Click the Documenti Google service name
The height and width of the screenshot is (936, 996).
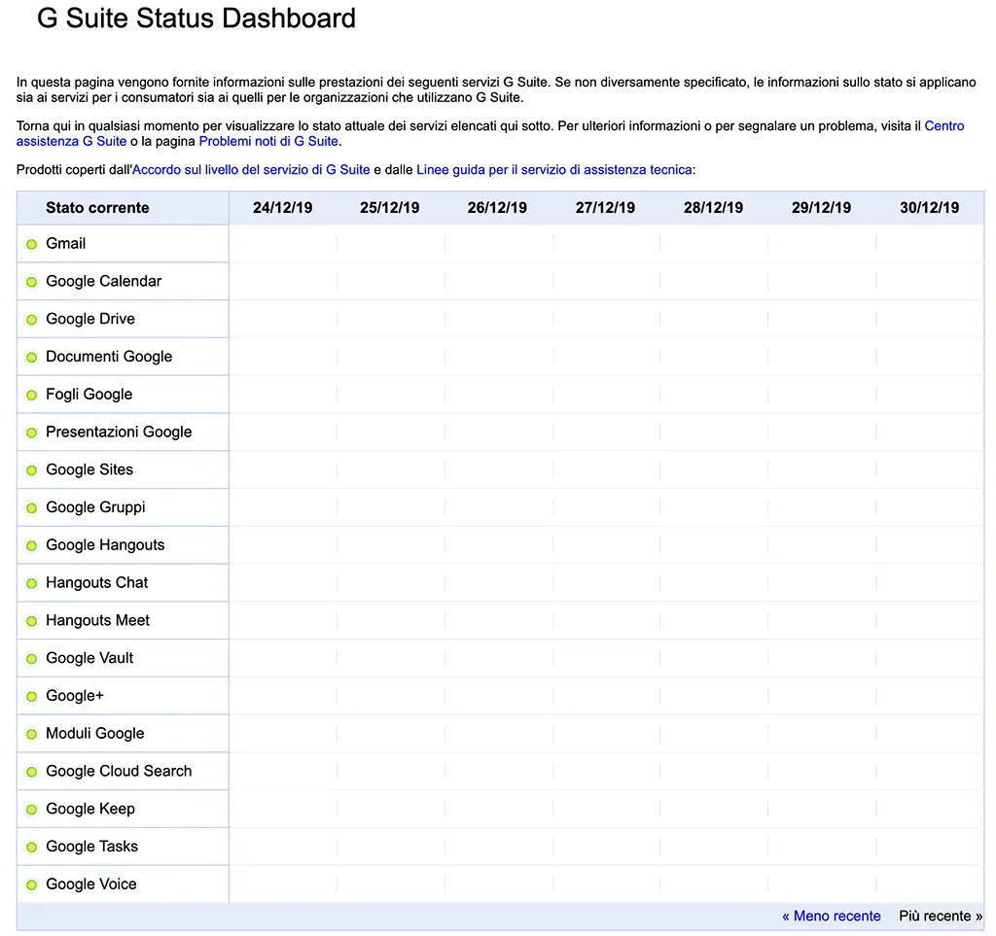pyautogui.click(x=109, y=357)
